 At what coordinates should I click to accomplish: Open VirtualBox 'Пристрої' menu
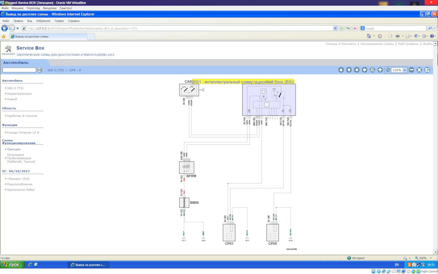66,8
